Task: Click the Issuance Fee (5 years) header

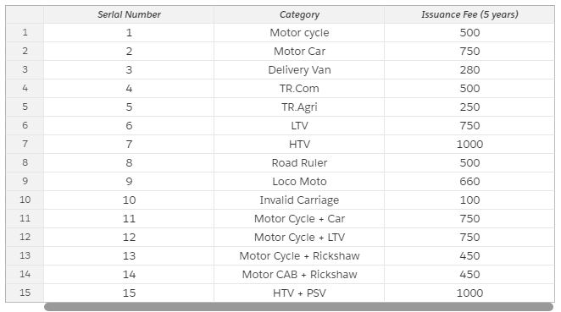Action: click(x=469, y=14)
